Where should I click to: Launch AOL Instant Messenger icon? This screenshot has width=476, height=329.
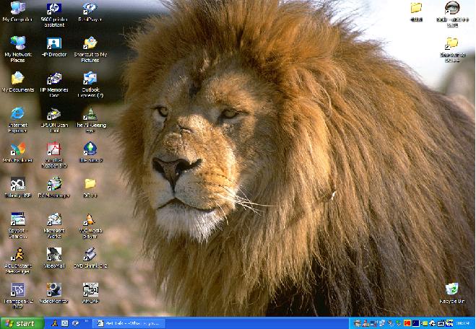coord(17,254)
